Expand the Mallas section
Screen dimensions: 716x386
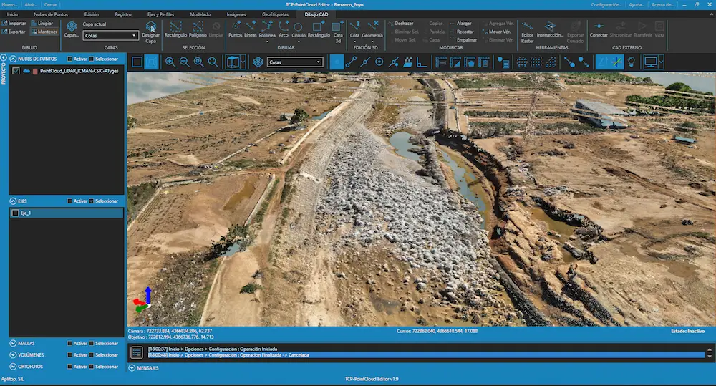[x=13, y=344]
